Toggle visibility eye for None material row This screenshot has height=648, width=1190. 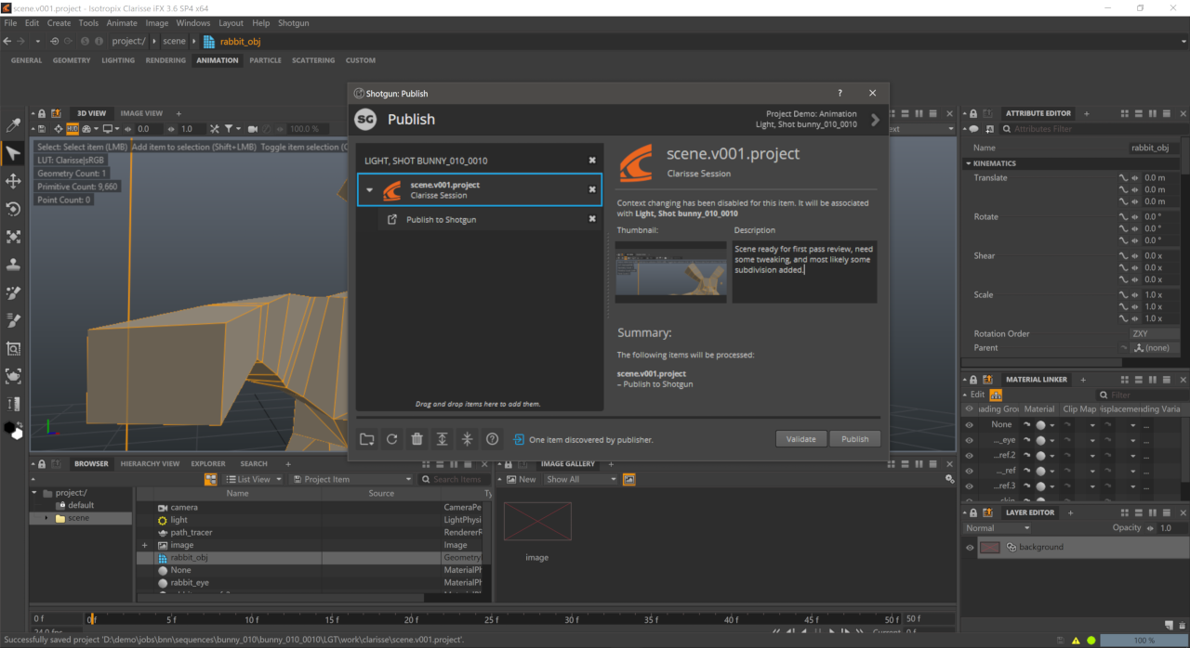[970, 425]
